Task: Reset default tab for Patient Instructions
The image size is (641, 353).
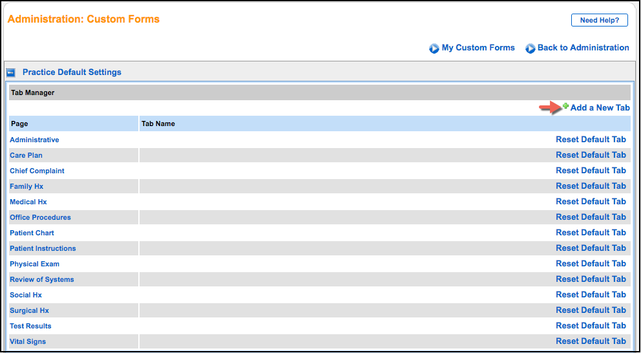Action: tap(591, 248)
